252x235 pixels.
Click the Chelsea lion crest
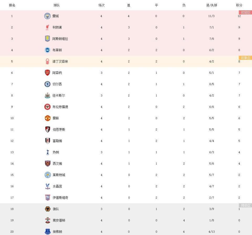point(48,84)
